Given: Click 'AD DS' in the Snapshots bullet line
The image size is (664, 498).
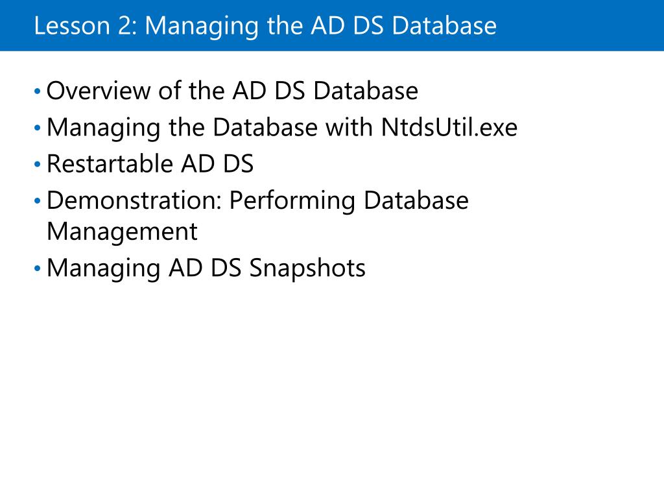Looking at the screenshot, I should [x=205, y=268].
